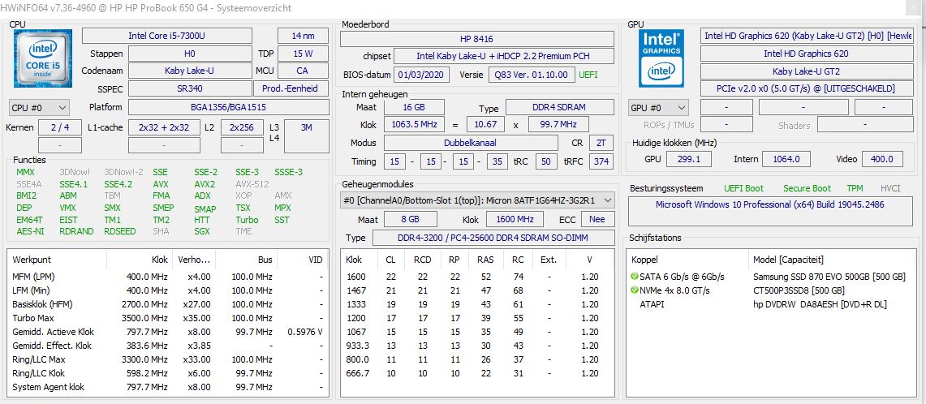The image size is (926, 404).
Task: Click the Intel Core i5 logo
Action: click(42, 58)
